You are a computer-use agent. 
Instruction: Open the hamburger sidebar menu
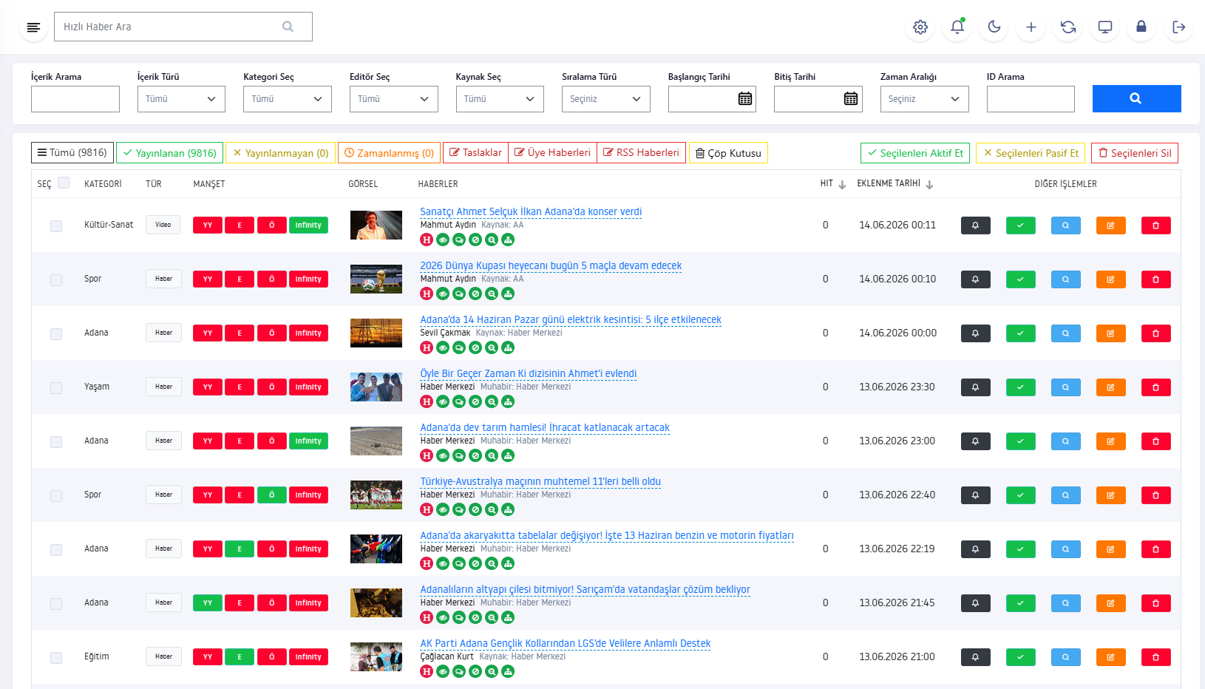click(x=33, y=27)
